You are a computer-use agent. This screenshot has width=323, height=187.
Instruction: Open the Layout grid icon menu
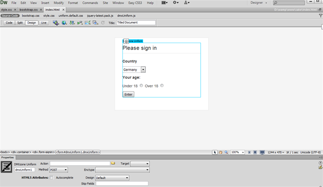(x=164, y=2)
